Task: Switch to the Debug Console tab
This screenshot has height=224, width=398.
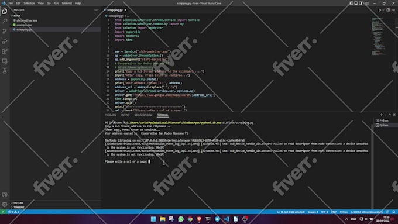Action: [143, 115]
